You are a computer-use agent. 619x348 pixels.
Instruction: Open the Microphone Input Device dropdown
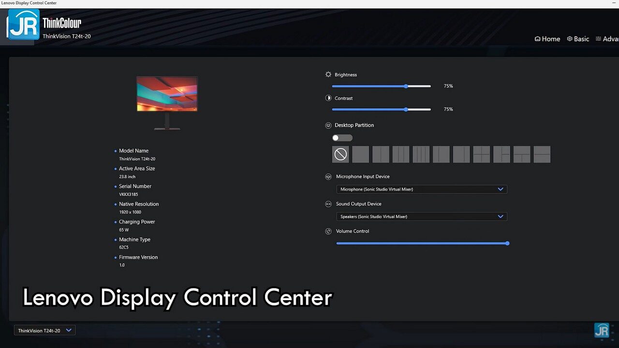click(x=421, y=189)
